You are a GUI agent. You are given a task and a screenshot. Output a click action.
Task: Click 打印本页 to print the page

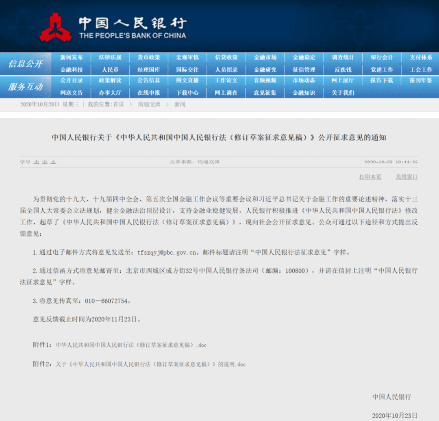(x=370, y=177)
